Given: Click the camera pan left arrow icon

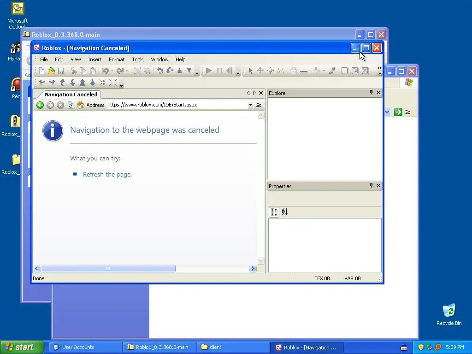Looking at the screenshot, I should click(42, 82).
